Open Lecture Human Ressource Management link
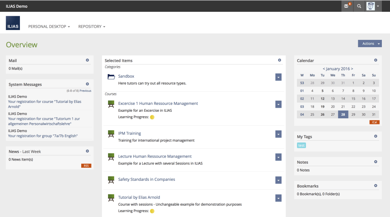The image size is (390, 217). click(155, 156)
